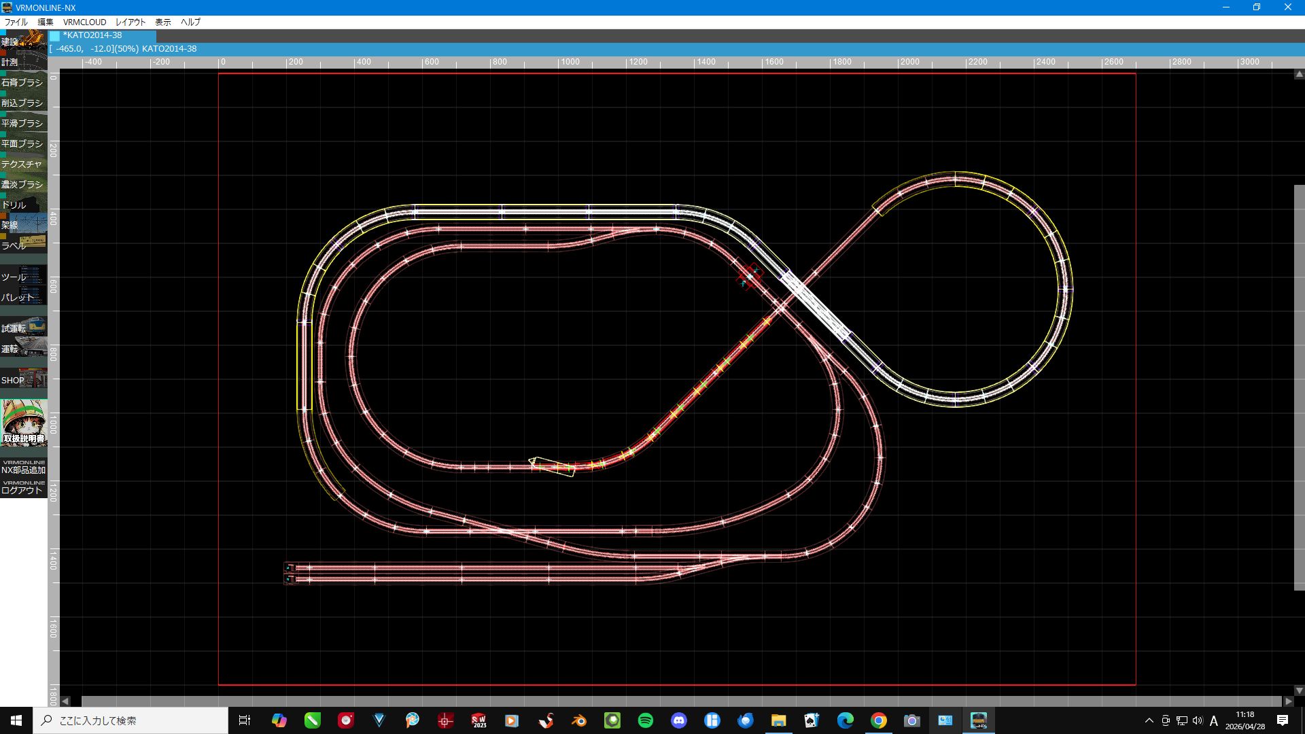
Task: Click the taskbar search box
Action: (x=130, y=720)
